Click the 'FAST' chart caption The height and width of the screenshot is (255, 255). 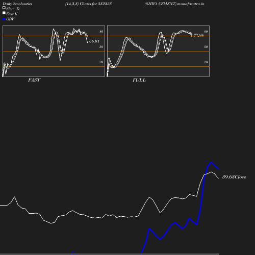(x=34, y=80)
